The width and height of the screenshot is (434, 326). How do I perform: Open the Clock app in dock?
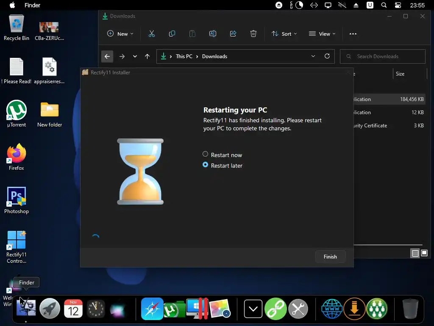point(96,308)
